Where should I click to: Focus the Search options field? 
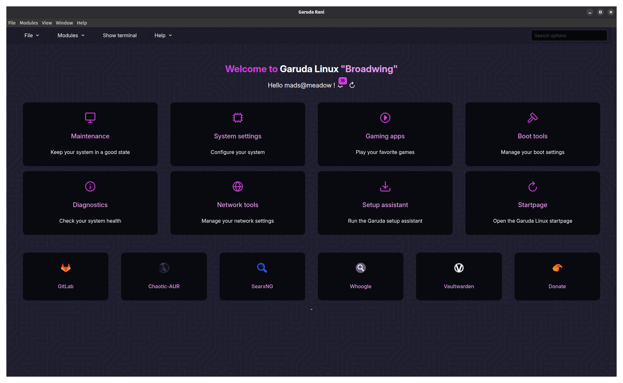click(x=569, y=36)
